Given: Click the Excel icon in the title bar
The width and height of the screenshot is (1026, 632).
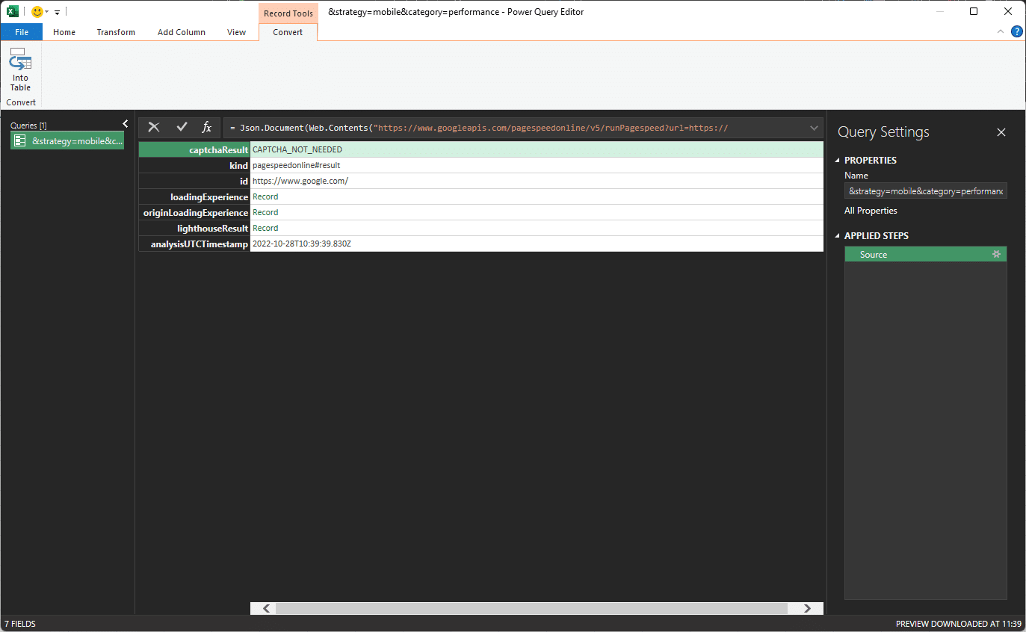Looking at the screenshot, I should coord(11,11).
